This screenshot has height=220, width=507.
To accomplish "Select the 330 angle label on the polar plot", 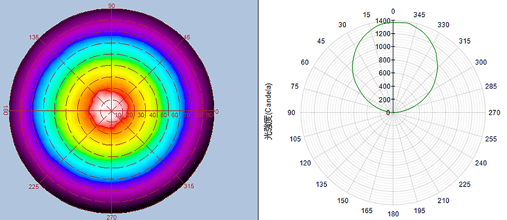I will [x=444, y=25].
